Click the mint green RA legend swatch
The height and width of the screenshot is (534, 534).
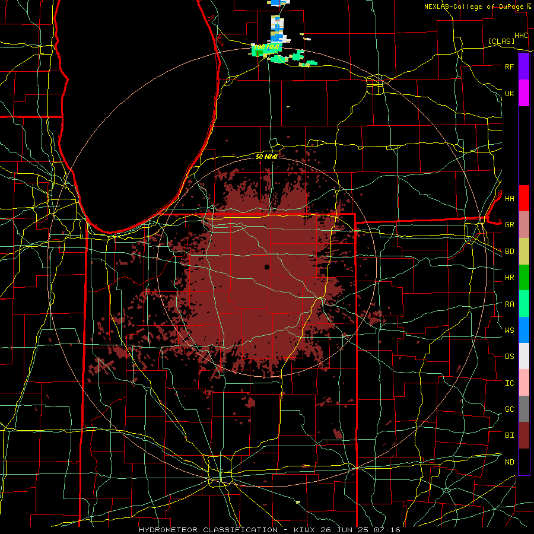pos(524,304)
